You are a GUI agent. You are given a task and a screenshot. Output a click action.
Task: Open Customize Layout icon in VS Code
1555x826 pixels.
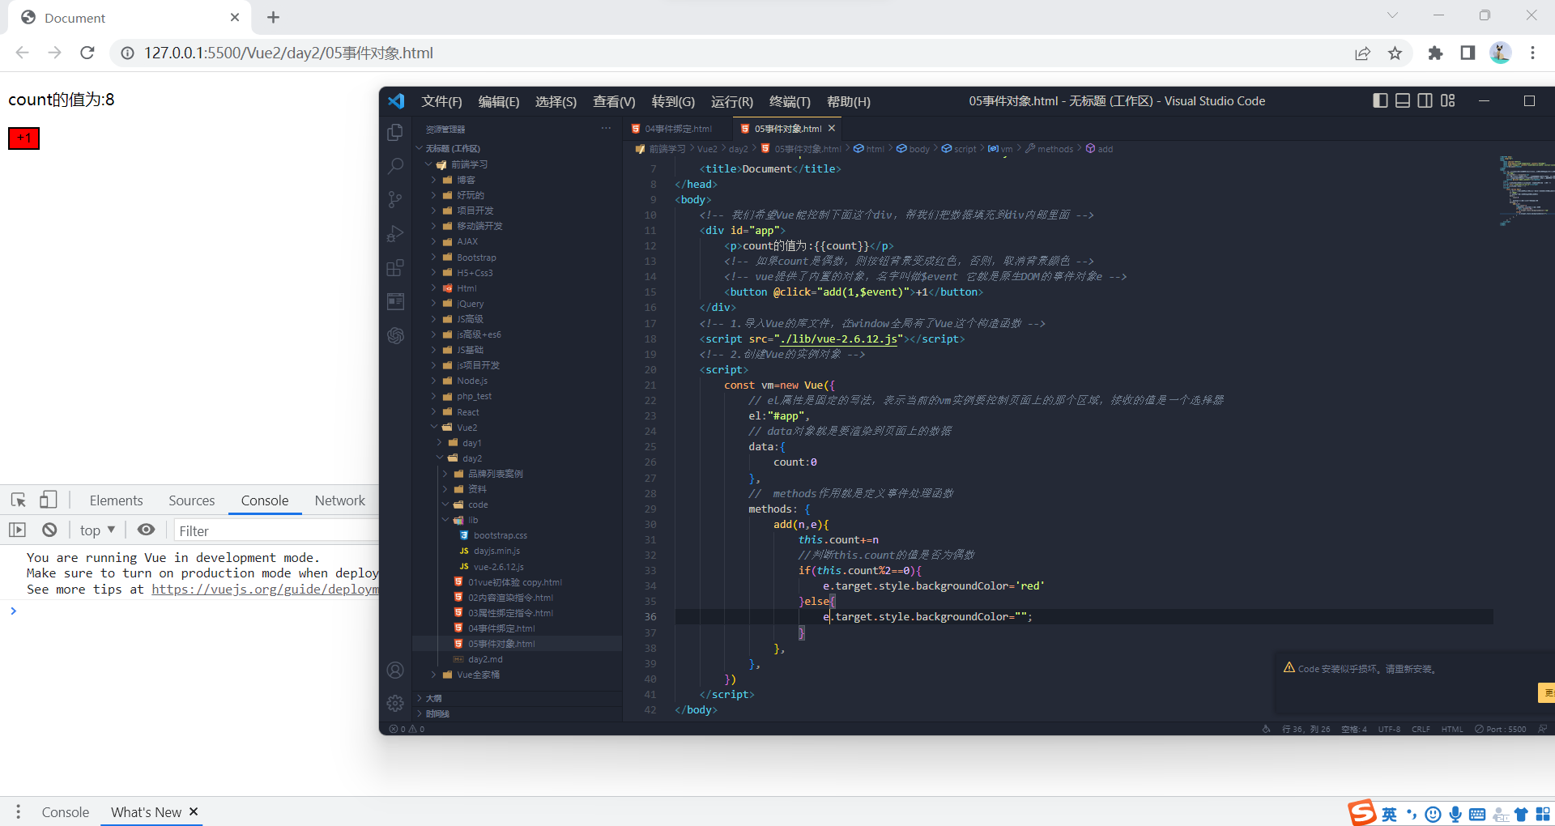(x=1448, y=100)
